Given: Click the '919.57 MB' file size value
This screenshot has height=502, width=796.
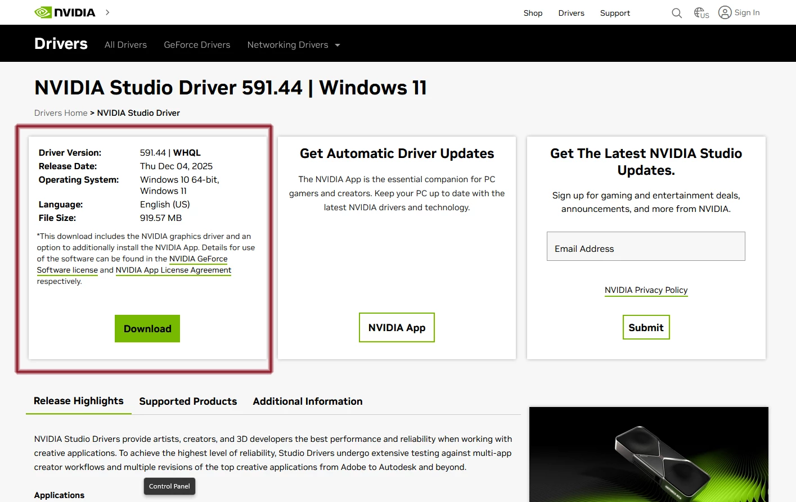Looking at the screenshot, I should (x=161, y=218).
